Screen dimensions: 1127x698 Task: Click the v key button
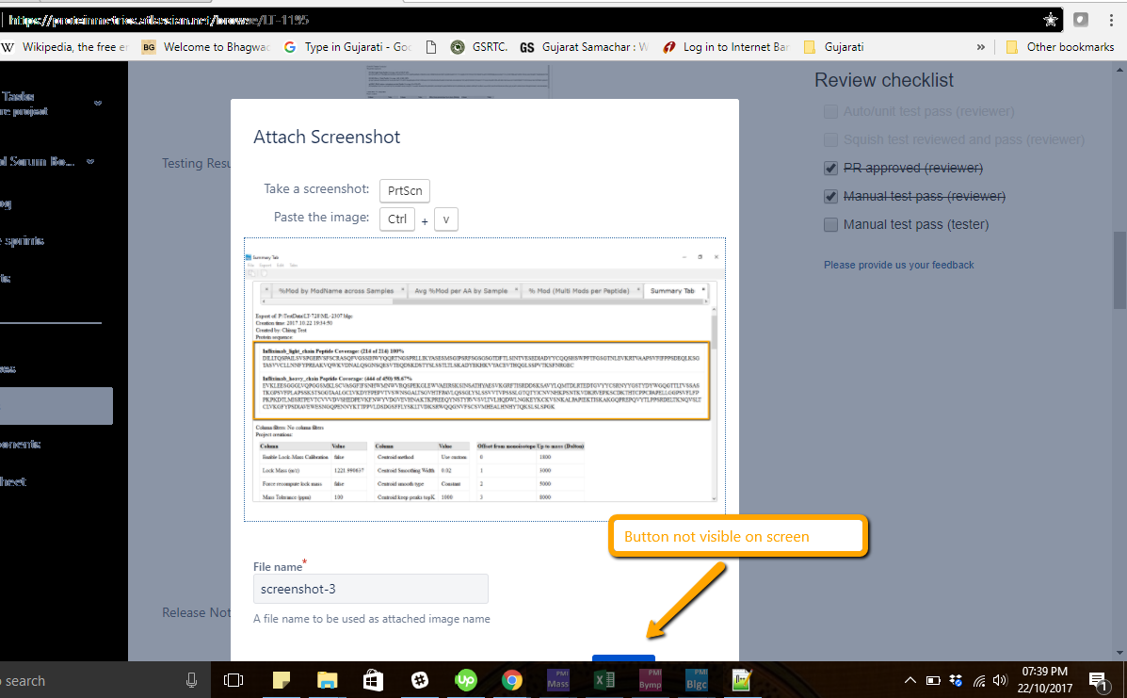coord(445,219)
